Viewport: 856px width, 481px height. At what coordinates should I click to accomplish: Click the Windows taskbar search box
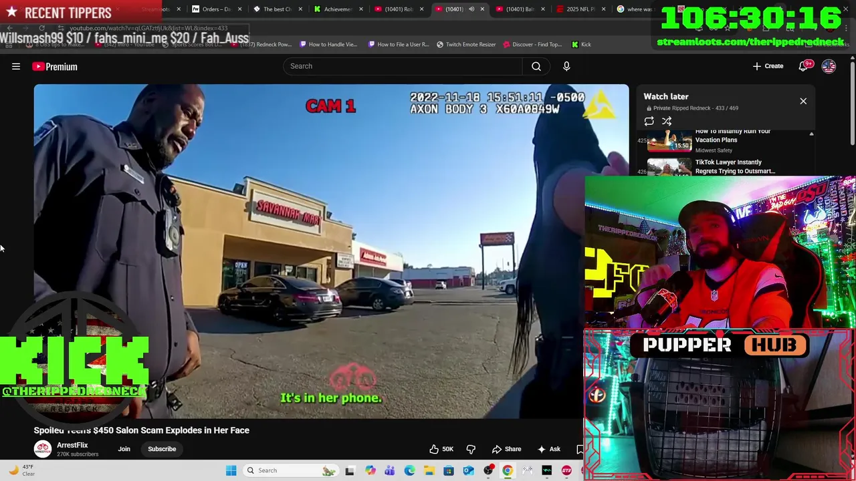tap(290, 470)
